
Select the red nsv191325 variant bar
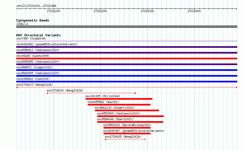coord(119,99)
